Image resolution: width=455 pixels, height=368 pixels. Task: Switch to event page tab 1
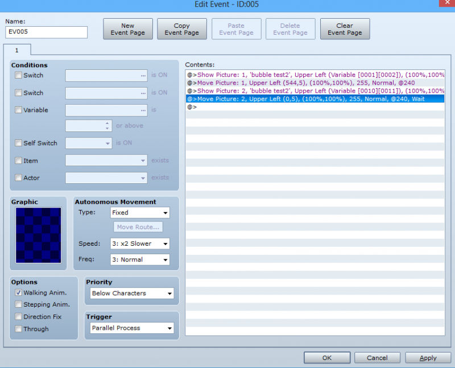[x=17, y=50]
